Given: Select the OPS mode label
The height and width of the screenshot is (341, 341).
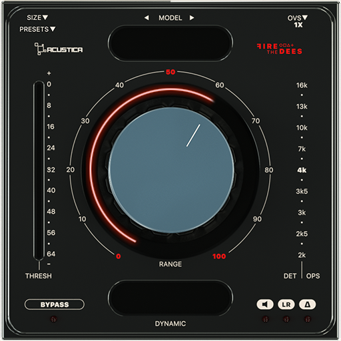Looking at the screenshot, I should click(313, 276).
